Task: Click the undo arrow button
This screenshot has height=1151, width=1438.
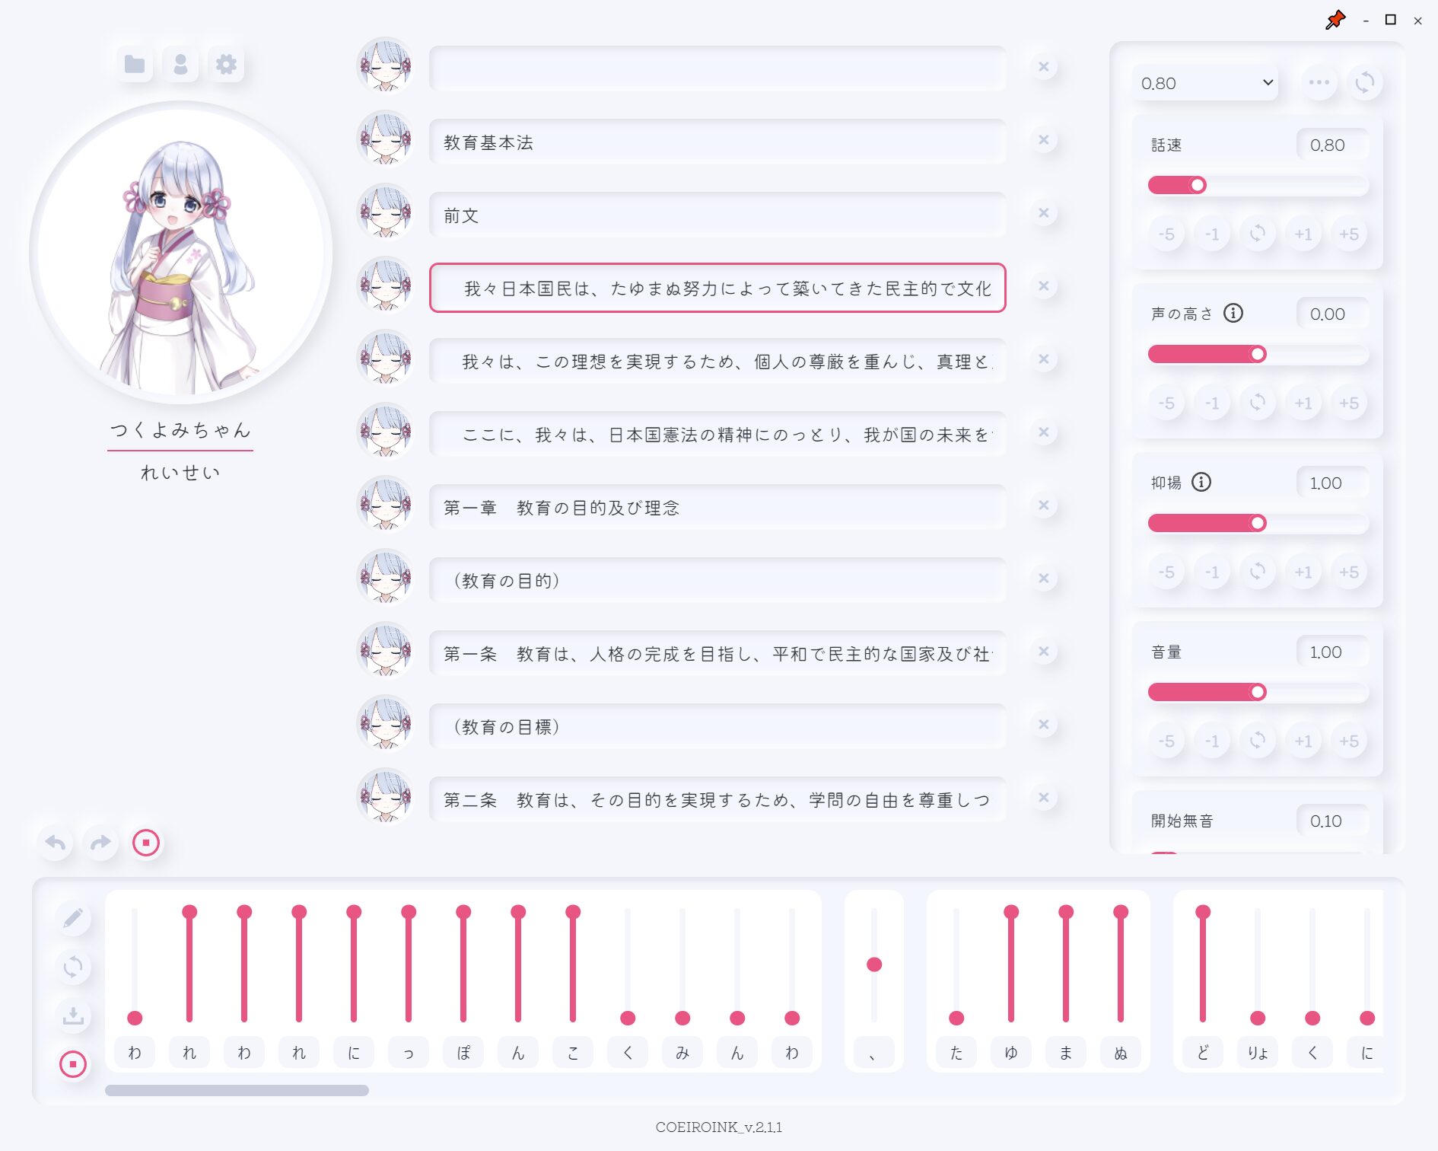Action: (56, 843)
